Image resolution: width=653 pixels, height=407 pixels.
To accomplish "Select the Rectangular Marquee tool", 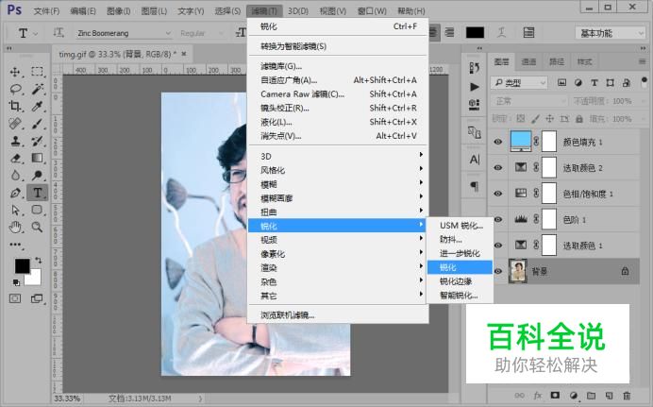I will tap(37, 72).
